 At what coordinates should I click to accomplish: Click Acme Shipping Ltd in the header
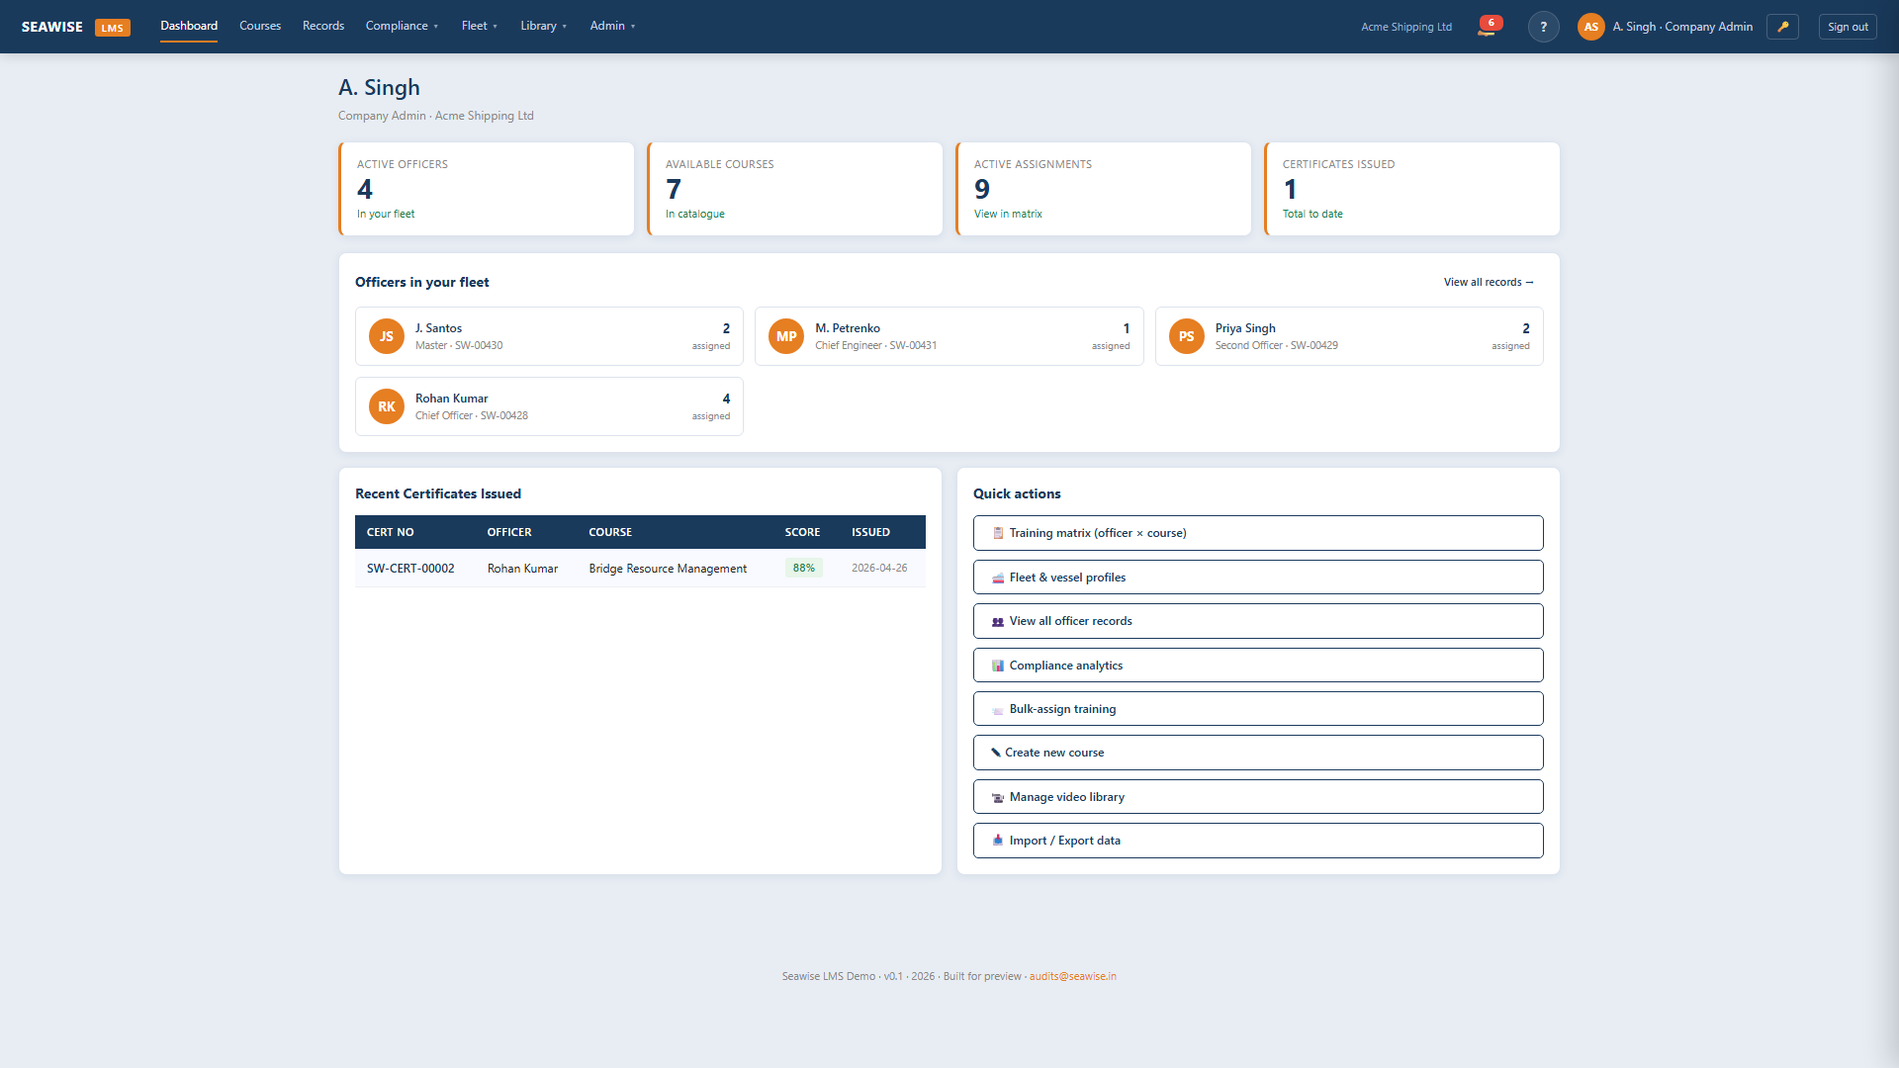pyautogui.click(x=1405, y=27)
